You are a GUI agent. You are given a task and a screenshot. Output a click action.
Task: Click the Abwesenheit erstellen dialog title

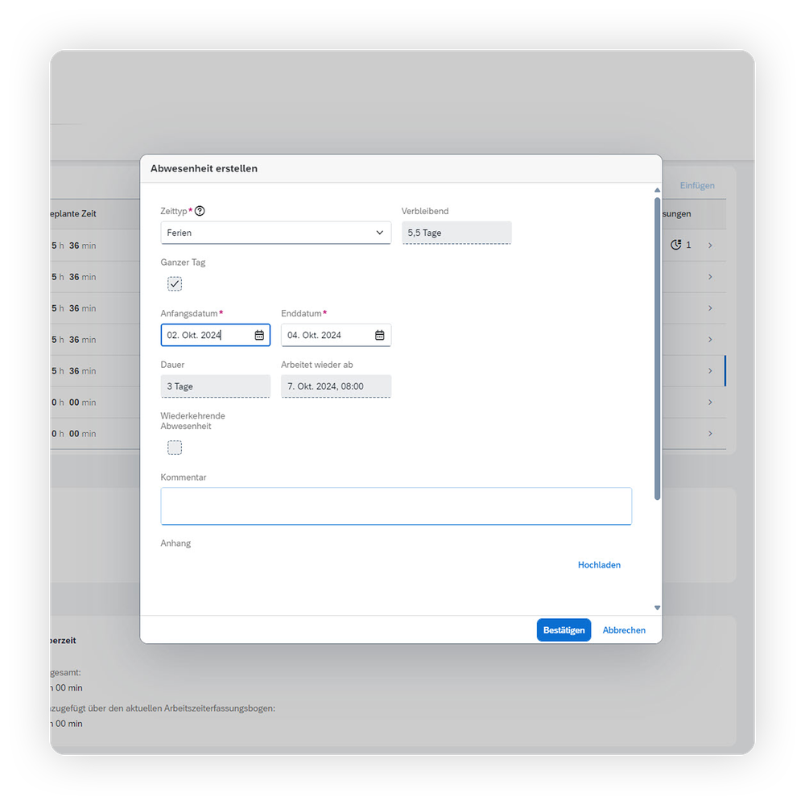(204, 168)
